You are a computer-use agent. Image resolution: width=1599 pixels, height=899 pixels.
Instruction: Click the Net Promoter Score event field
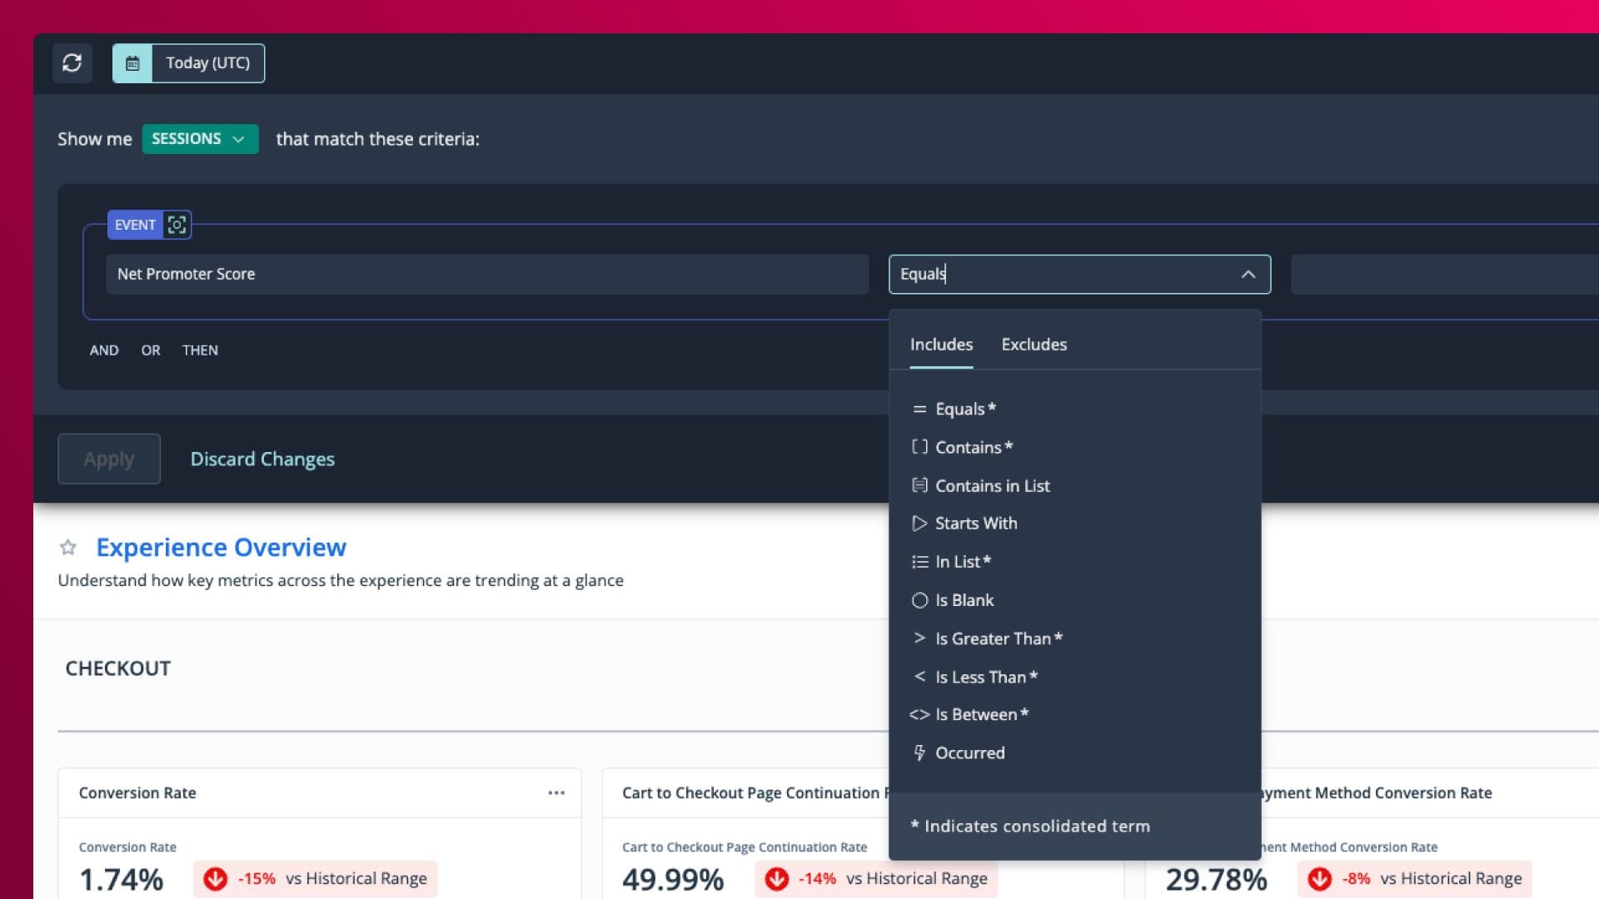click(x=486, y=275)
